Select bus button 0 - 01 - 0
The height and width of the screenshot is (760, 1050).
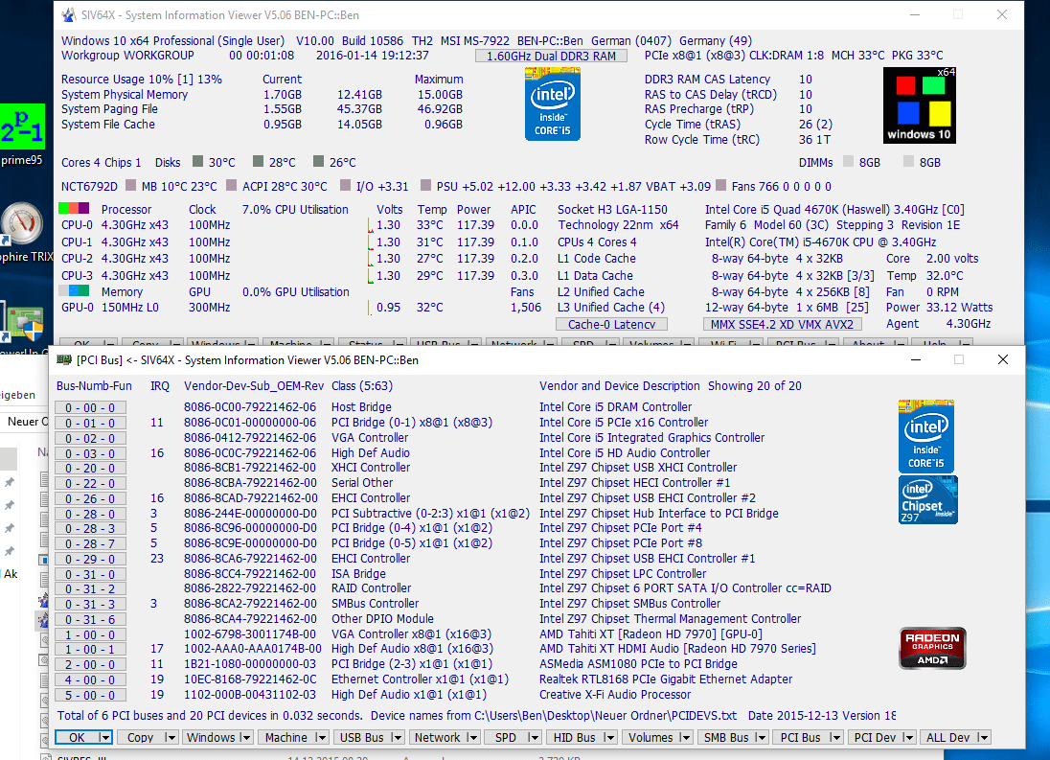point(90,423)
